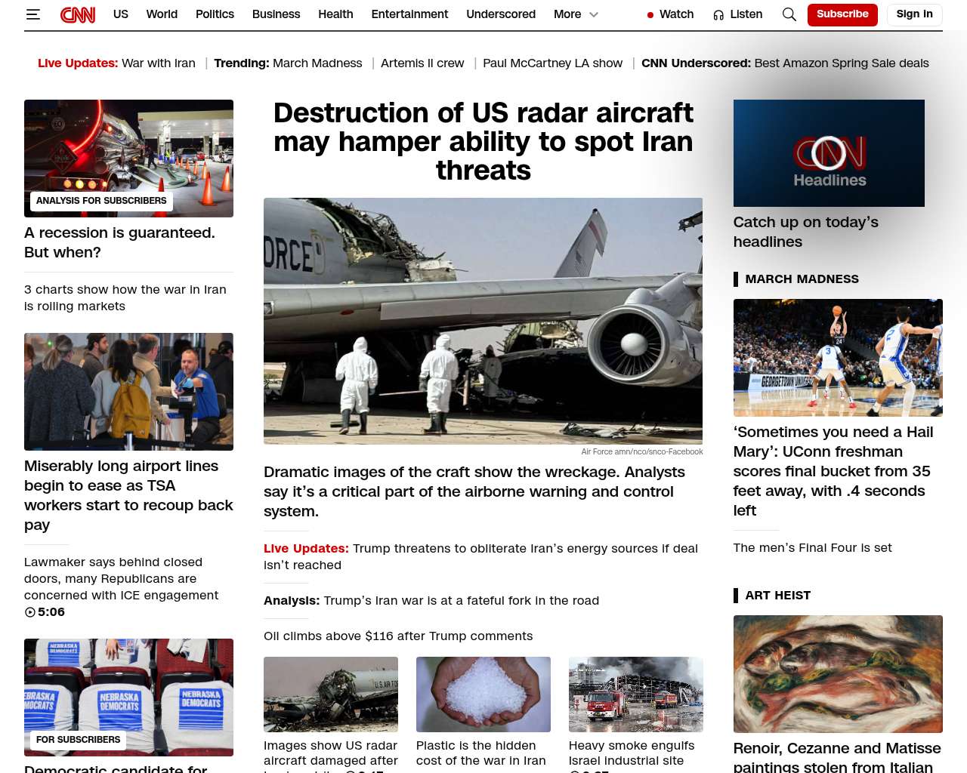Click the Subscribe button
Screen dimensions: 967x773
click(842, 14)
